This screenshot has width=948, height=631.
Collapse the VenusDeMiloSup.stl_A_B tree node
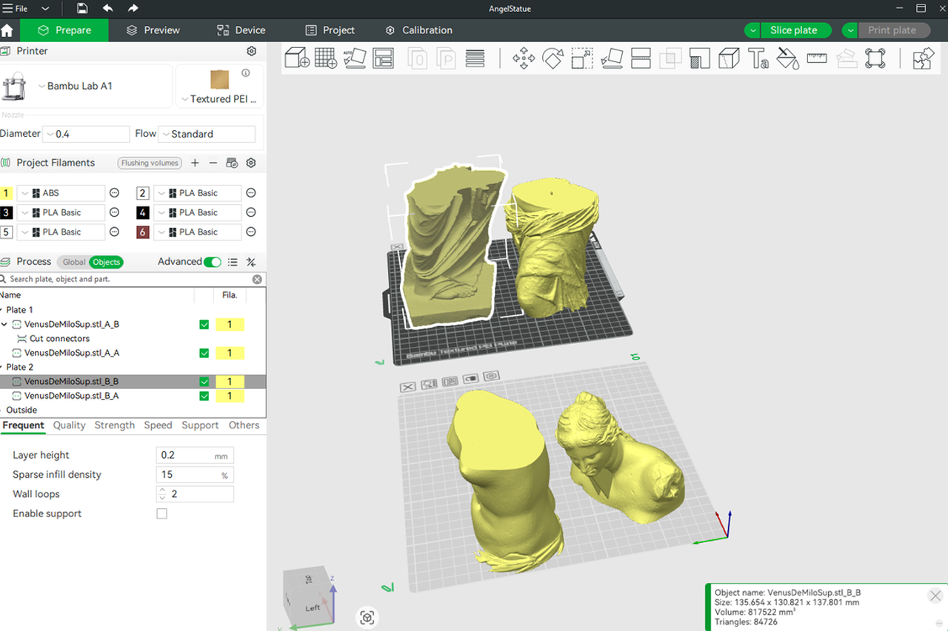pos(4,324)
